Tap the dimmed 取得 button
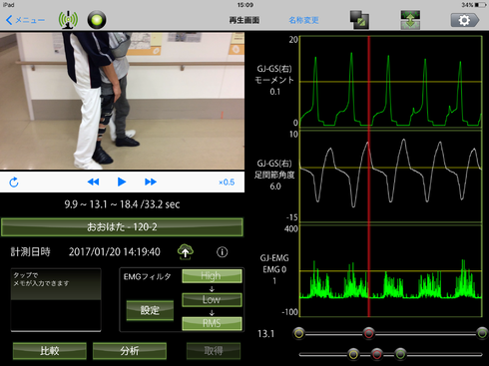Image resolution: width=489 pixels, height=366 pixels. coord(214,351)
